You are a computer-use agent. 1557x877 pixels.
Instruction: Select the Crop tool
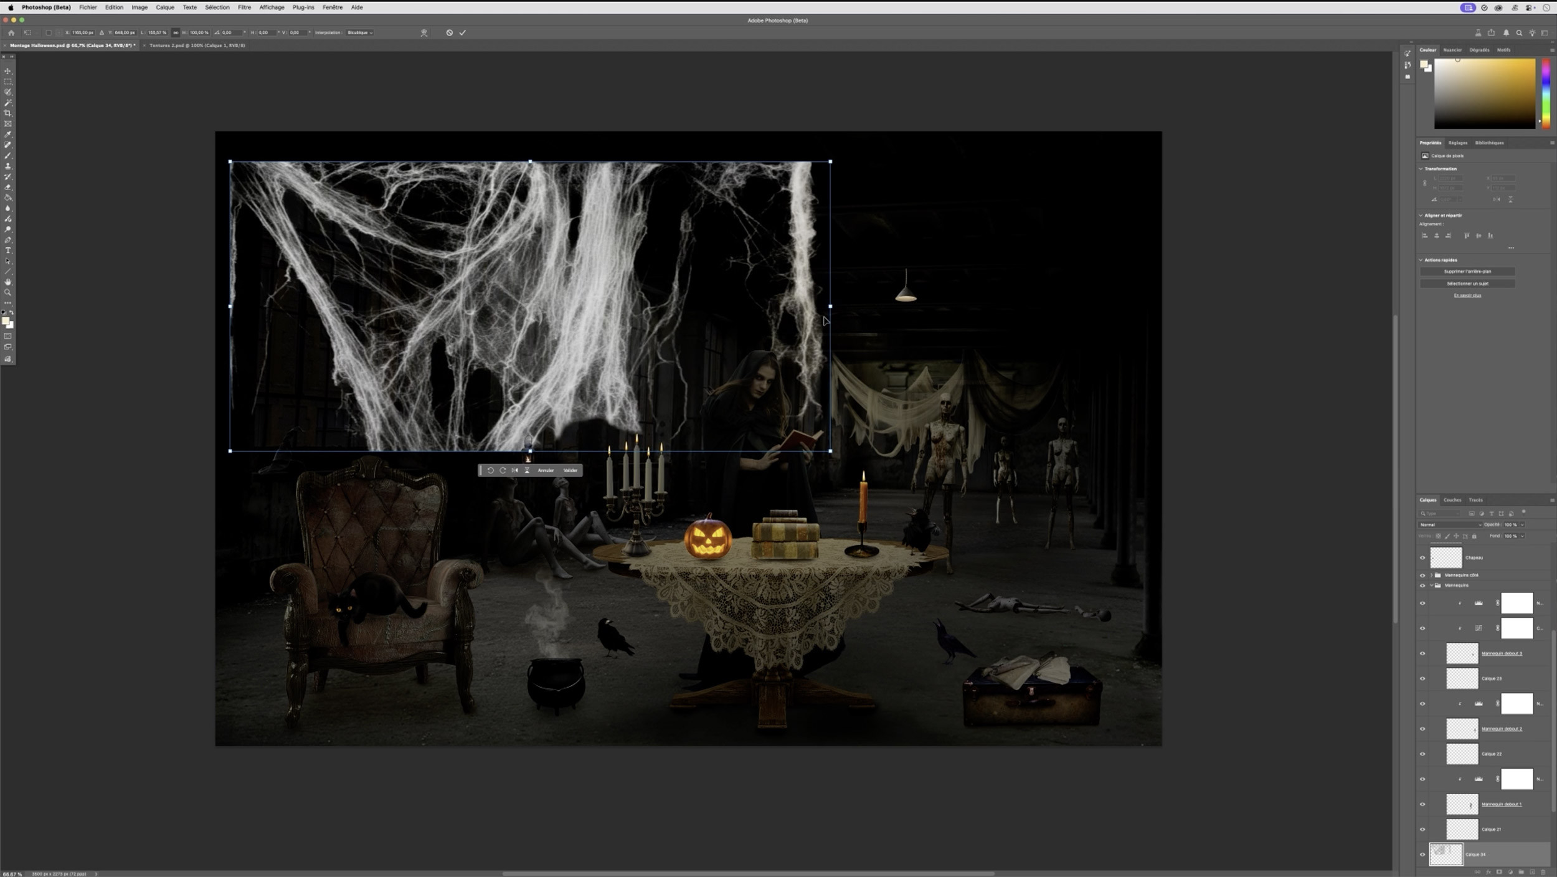[8, 113]
